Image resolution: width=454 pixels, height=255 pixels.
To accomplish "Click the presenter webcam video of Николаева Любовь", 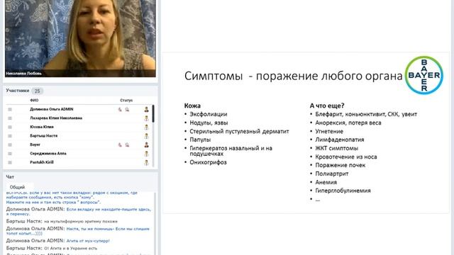I will [80, 38].
